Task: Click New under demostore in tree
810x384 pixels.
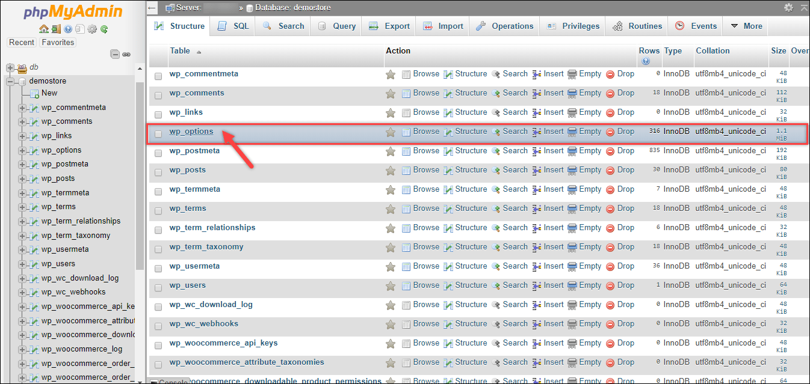Action: click(x=49, y=93)
